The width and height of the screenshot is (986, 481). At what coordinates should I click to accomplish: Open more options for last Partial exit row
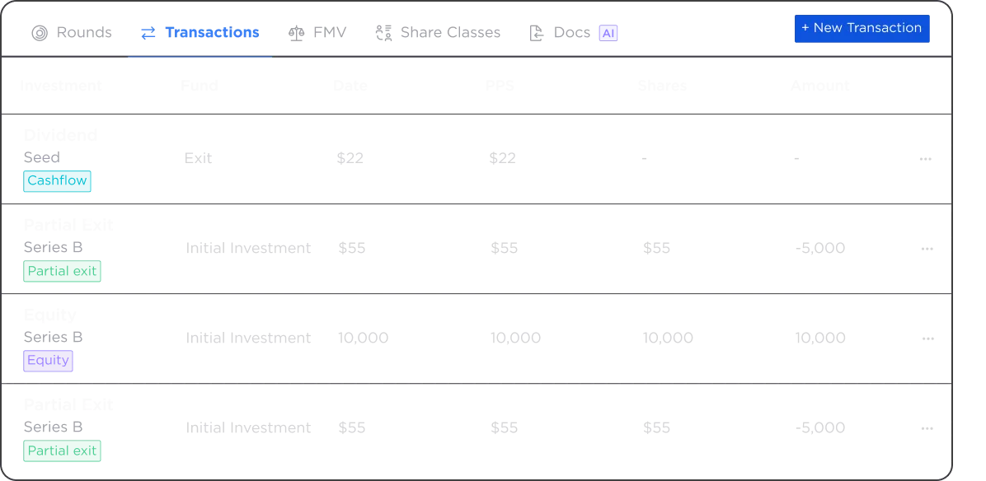(x=927, y=428)
